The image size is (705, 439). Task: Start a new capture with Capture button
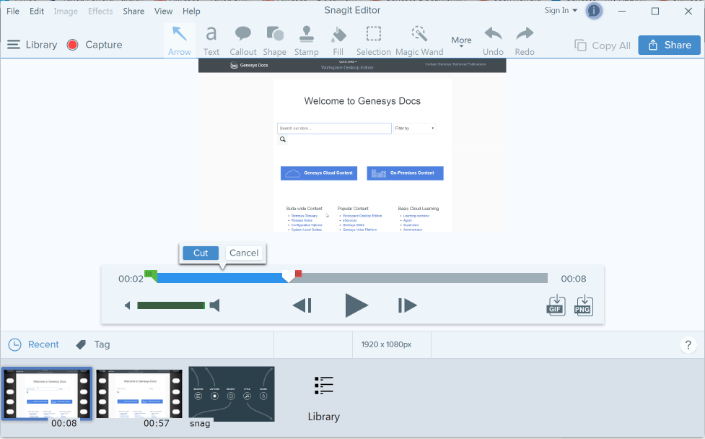pyautogui.click(x=94, y=45)
